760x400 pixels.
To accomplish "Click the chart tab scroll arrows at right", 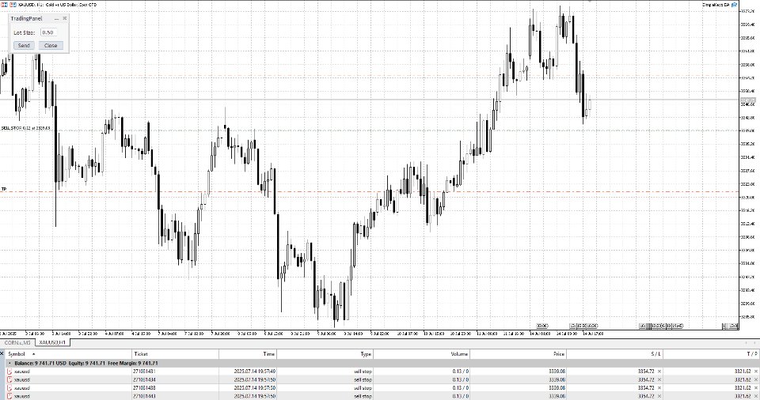I will [750, 342].
